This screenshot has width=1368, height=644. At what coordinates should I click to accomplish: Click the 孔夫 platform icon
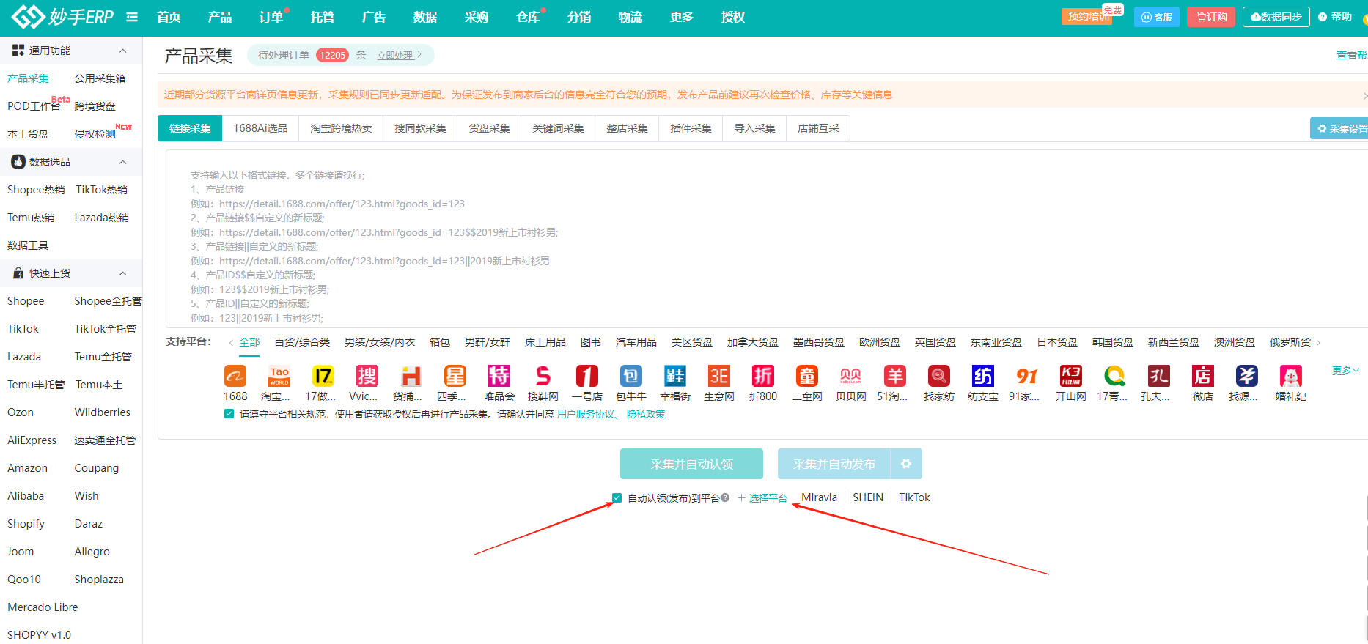[1159, 376]
